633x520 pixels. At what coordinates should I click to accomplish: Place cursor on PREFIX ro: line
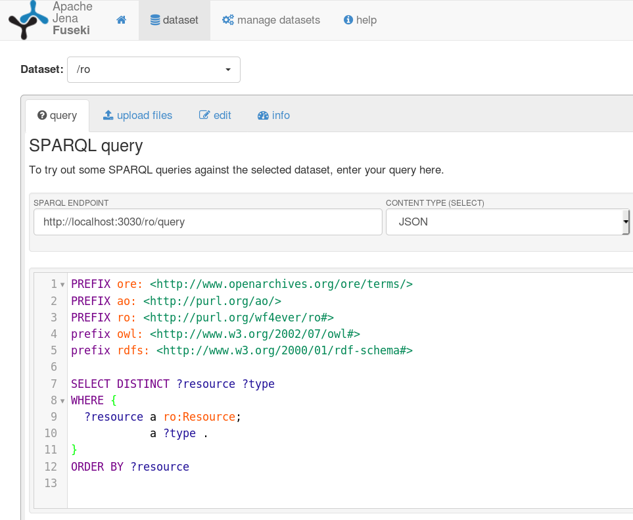pos(202,318)
